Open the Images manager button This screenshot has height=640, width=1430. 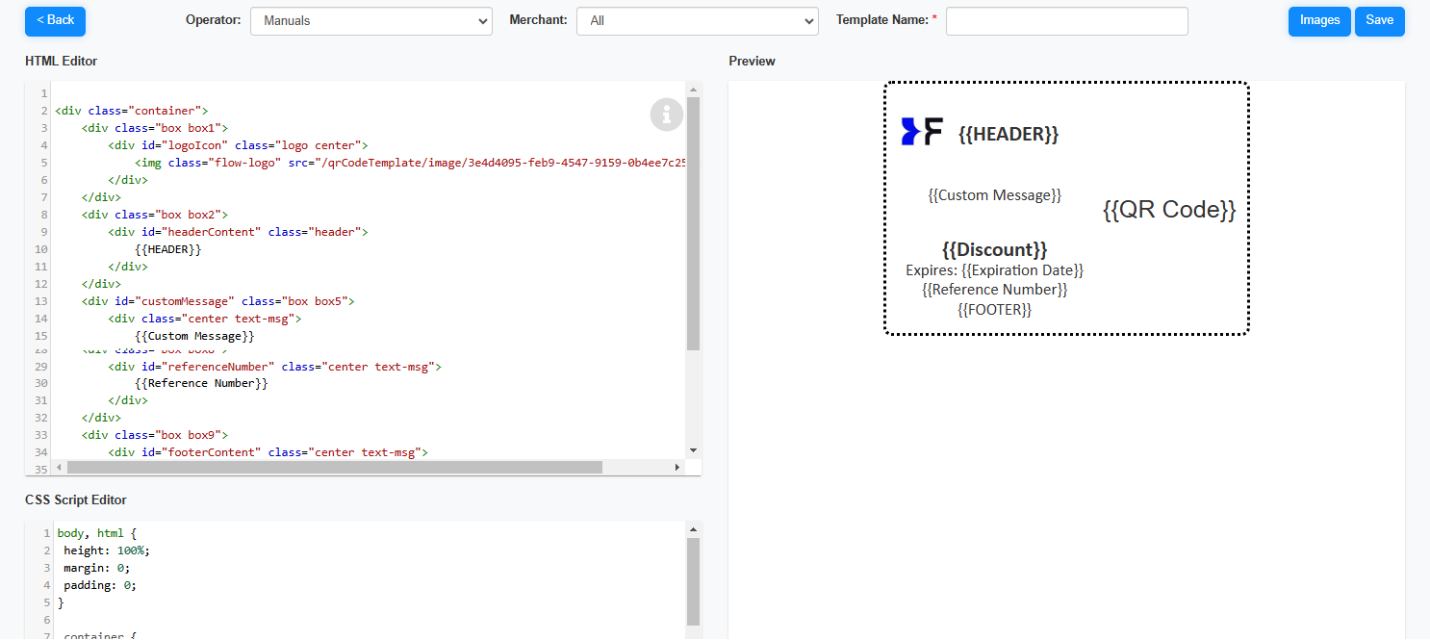[x=1319, y=21]
